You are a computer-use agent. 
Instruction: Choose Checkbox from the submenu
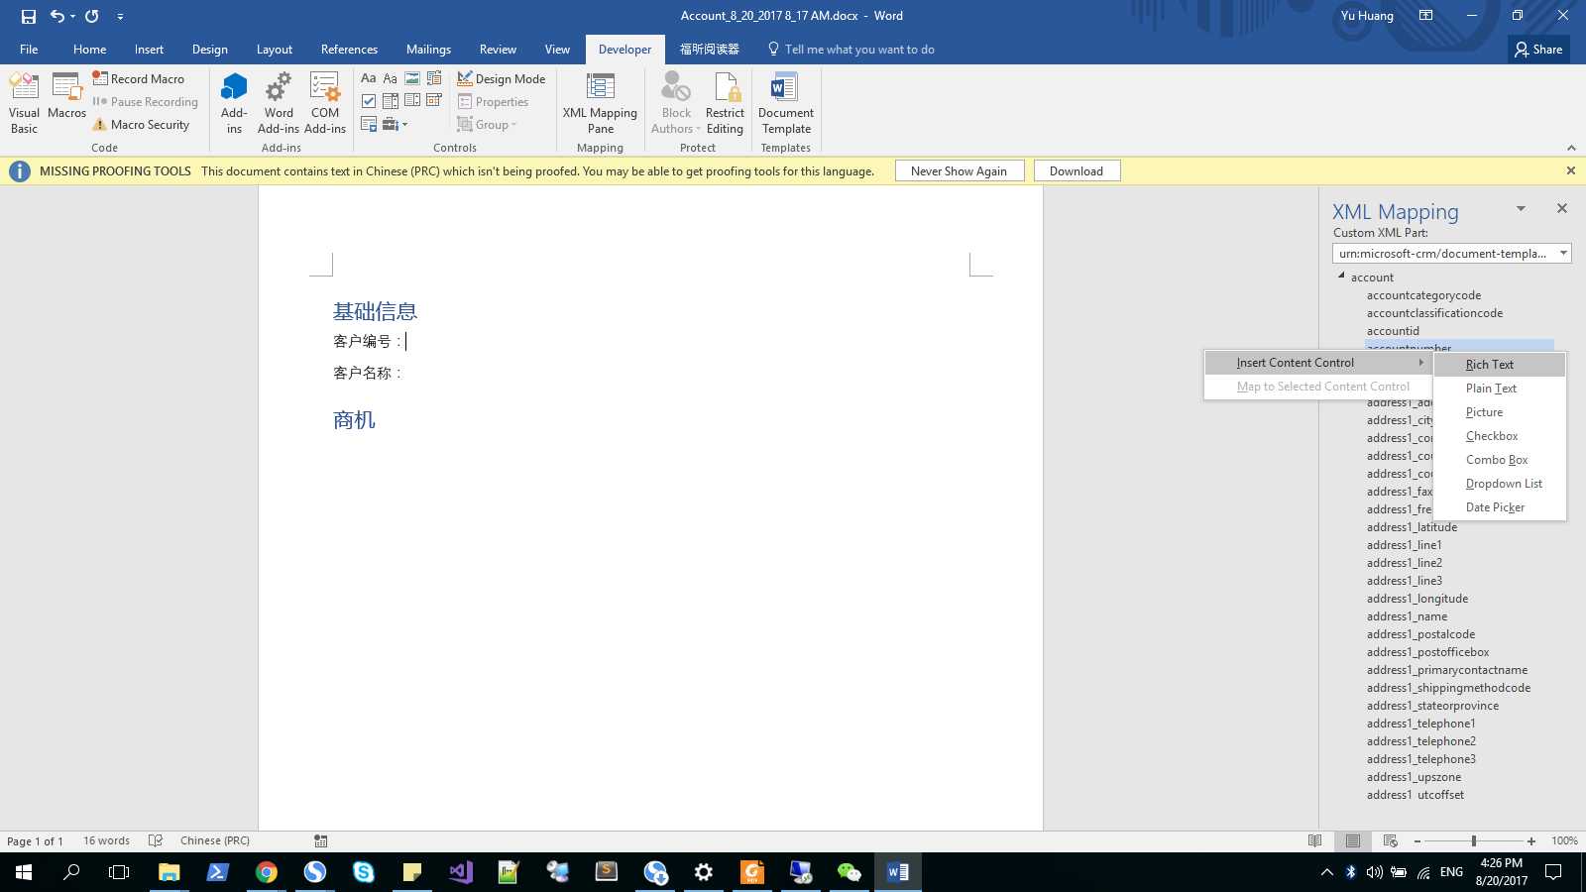pyautogui.click(x=1500, y=436)
